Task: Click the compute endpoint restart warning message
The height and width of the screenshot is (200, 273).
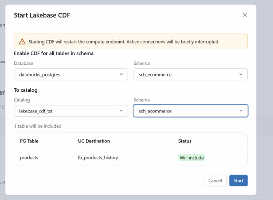Action: pyautogui.click(x=124, y=42)
